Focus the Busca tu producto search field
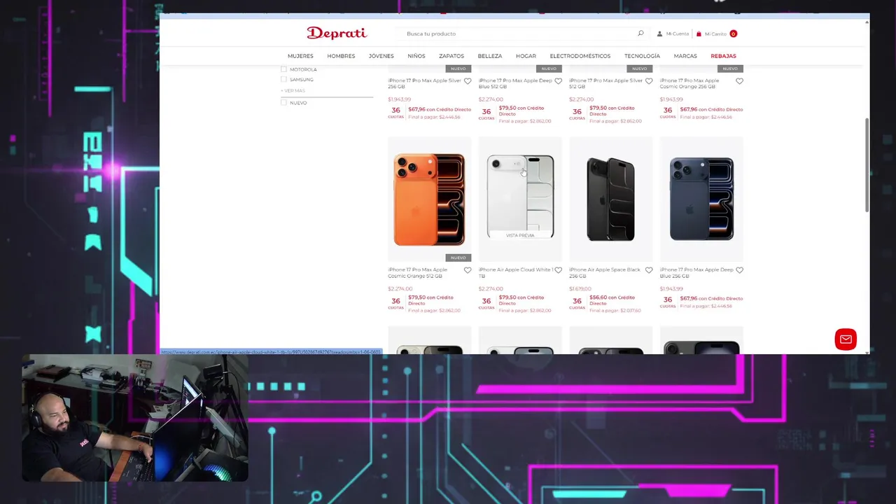 tap(521, 34)
